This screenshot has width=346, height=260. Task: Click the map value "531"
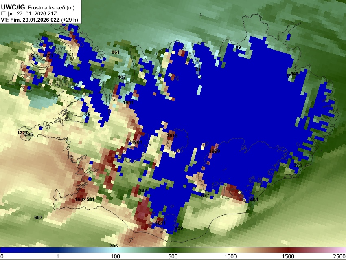click(x=90, y=199)
